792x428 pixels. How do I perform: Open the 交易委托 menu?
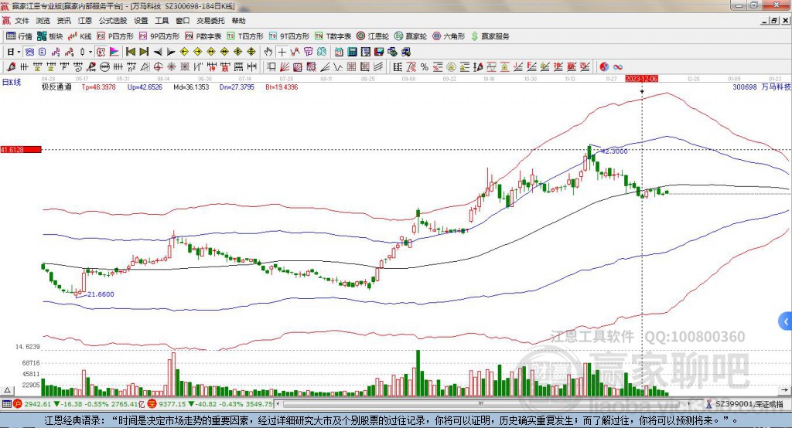pyautogui.click(x=210, y=21)
